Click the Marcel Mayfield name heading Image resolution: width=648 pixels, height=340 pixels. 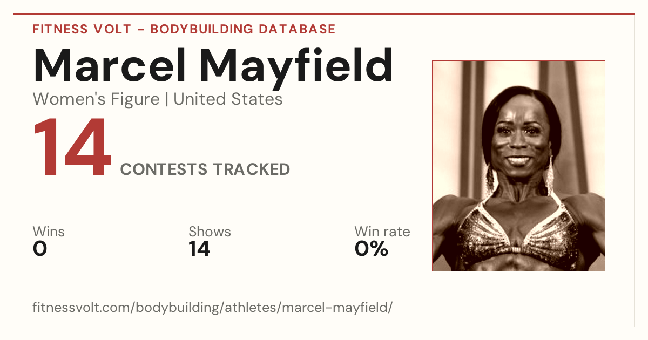[x=213, y=66]
